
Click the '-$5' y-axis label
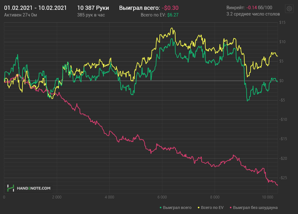(282, 100)
